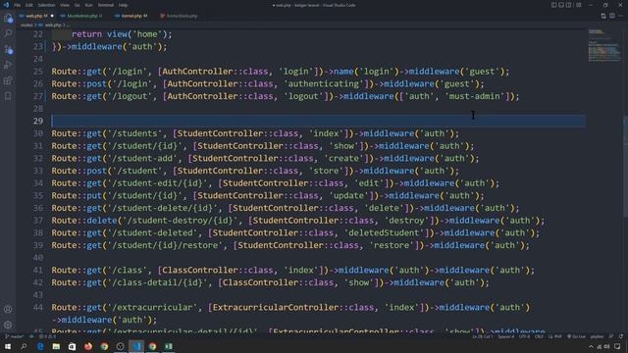
Task: Open the notifications bell in the status bar
Action: 621,336
